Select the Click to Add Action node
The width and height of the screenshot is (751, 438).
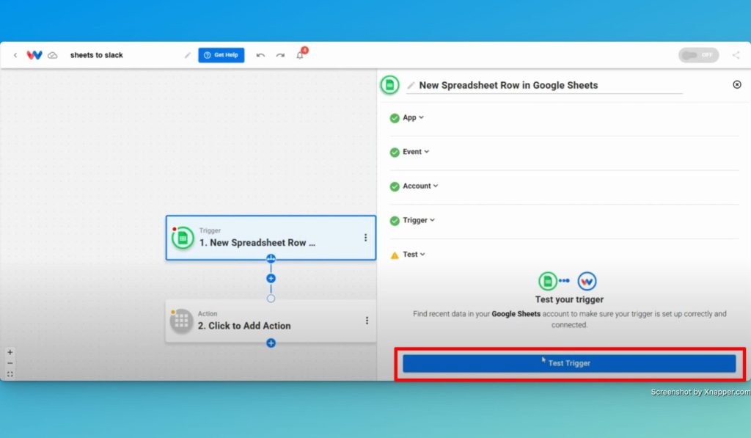point(271,321)
